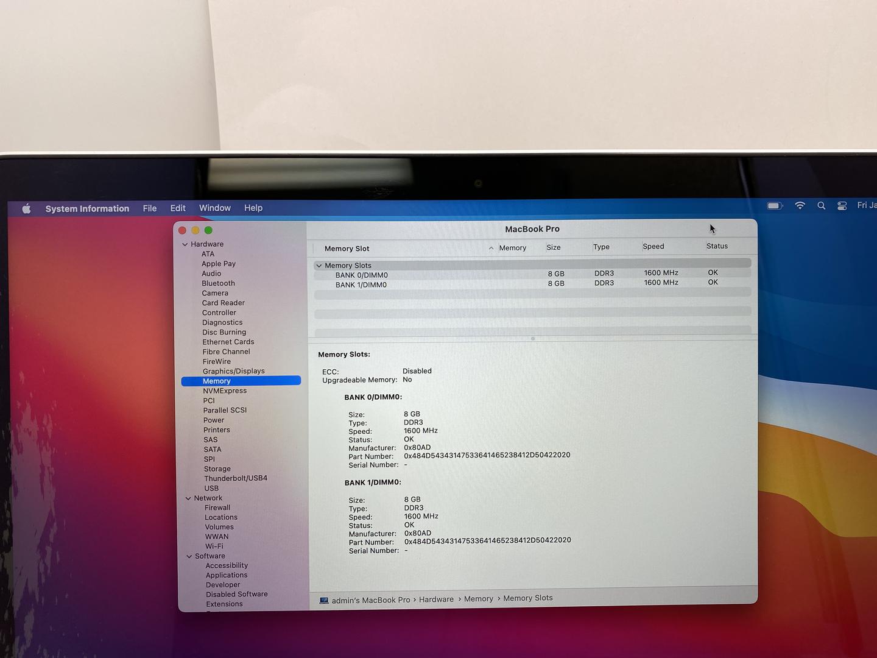Click the laptop icon in path bar
Image resolution: width=877 pixels, height=658 pixels.
pos(324,601)
